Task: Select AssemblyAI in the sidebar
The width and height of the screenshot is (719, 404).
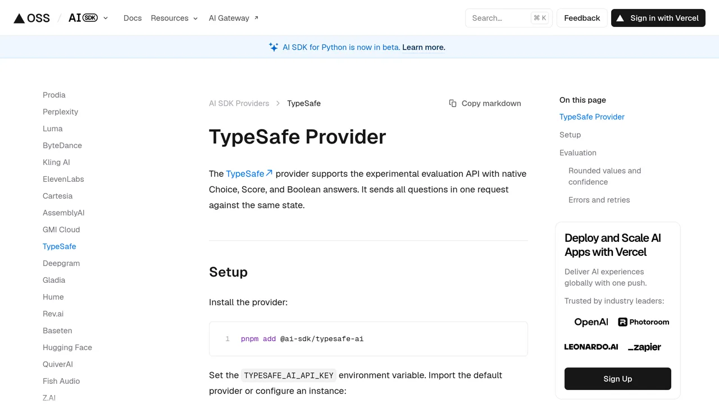Action: 63,213
